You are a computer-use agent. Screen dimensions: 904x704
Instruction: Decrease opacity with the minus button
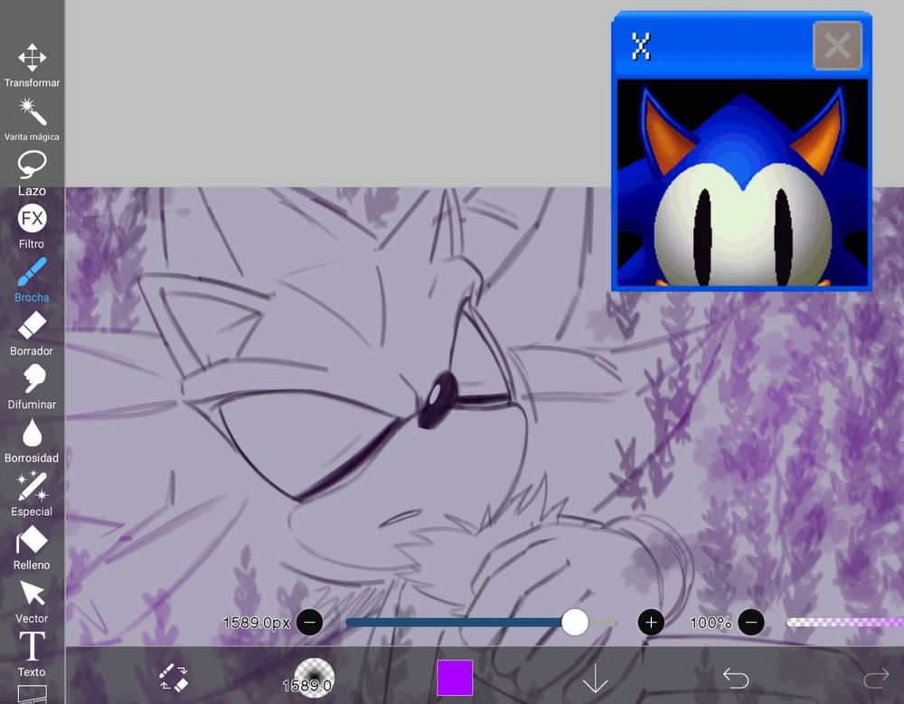[x=751, y=623]
